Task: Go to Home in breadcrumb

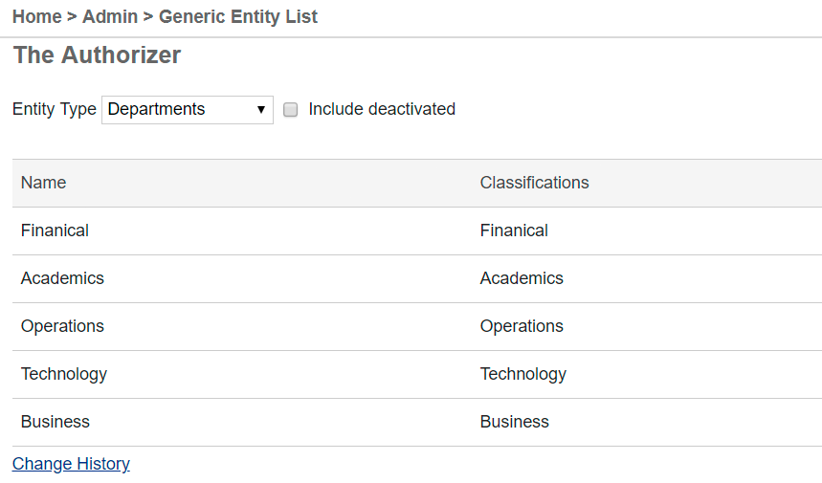Action: [37, 17]
